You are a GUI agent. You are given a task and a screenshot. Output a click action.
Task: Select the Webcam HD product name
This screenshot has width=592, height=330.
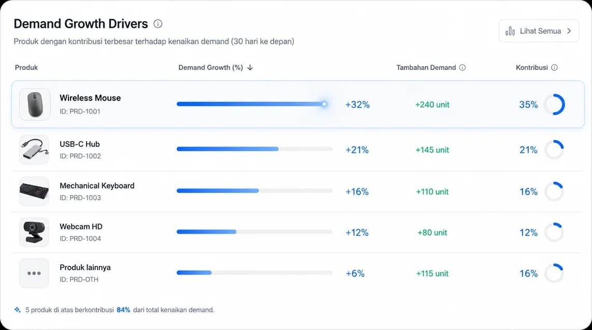[81, 227]
